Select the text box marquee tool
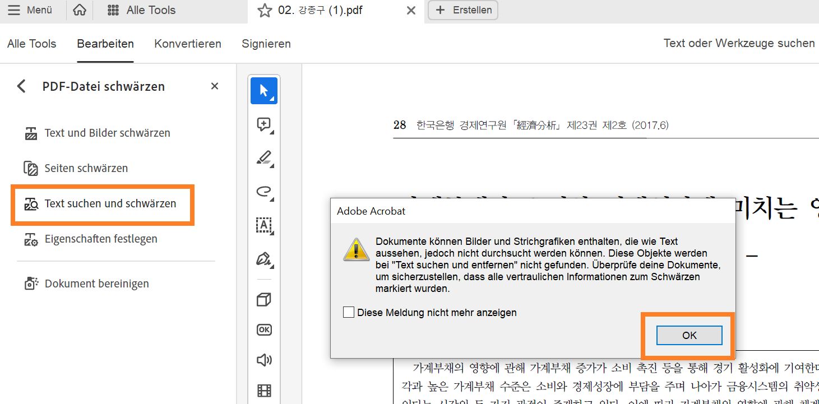The height and width of the screenshot is (404, 819). 262,225
